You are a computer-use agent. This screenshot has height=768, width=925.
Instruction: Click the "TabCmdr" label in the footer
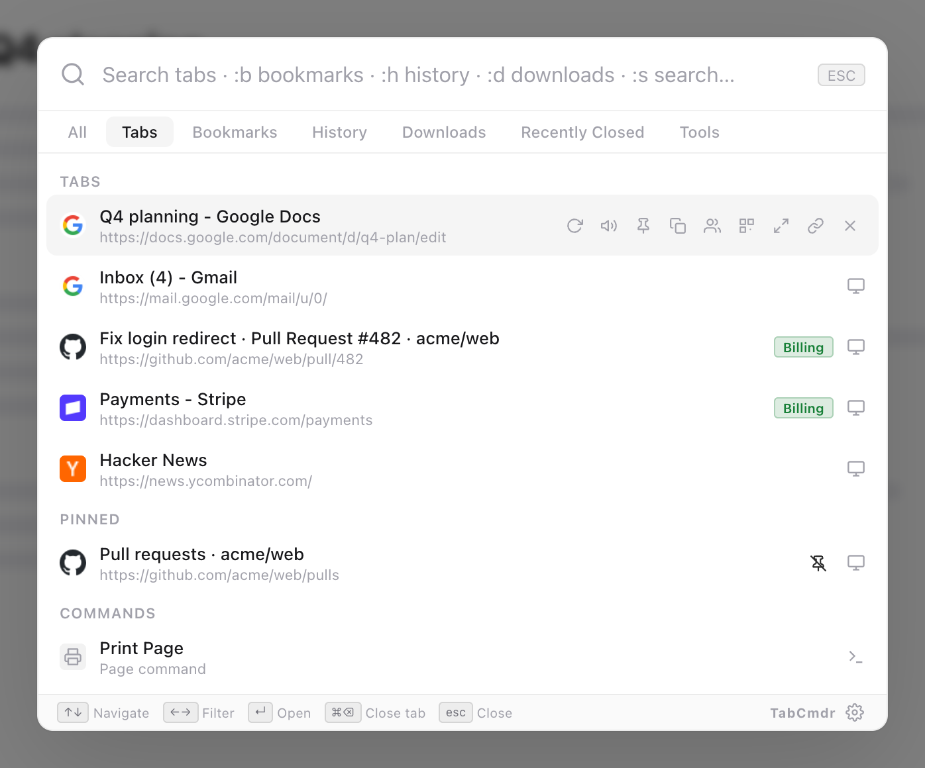pos(802,713)
